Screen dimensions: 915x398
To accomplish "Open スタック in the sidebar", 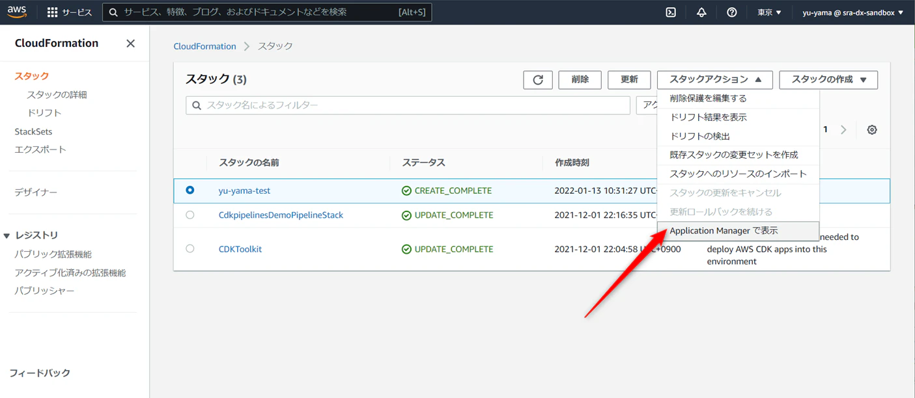I will 32,76.
